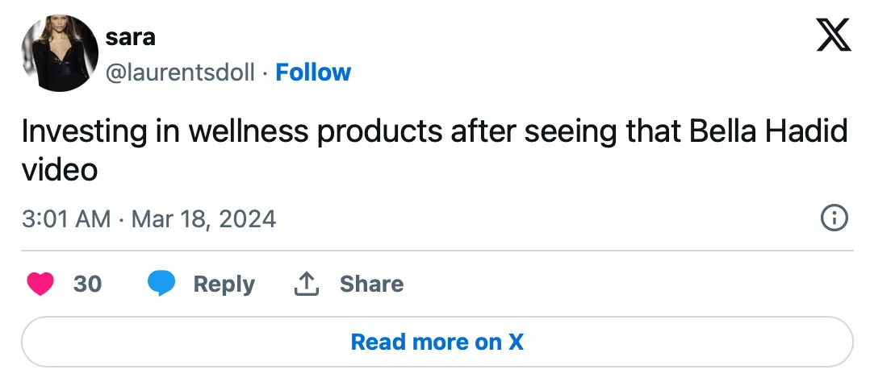This screenshot has width=870, height=382.
Task: Click the like count 30
Action: click(88, 284)
